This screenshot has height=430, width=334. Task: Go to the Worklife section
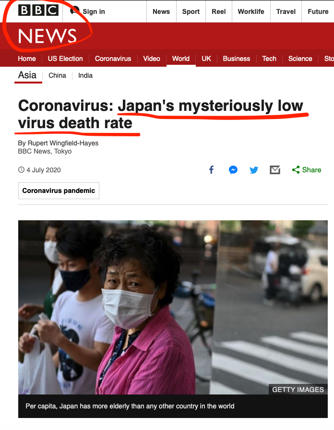[x=251, y=12]
